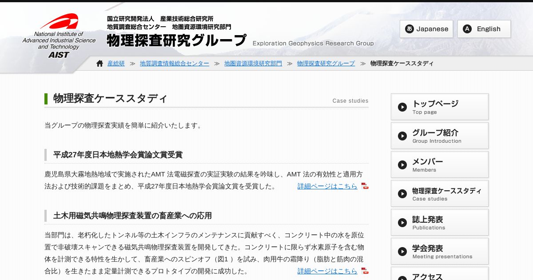Viewport: 533px width, 280px height.
Task: Click page title 物理探査ケーススタディ heading
Action: (110, 99)
